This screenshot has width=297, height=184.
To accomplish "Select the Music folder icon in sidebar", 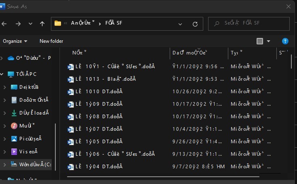I will click(14, 126).
